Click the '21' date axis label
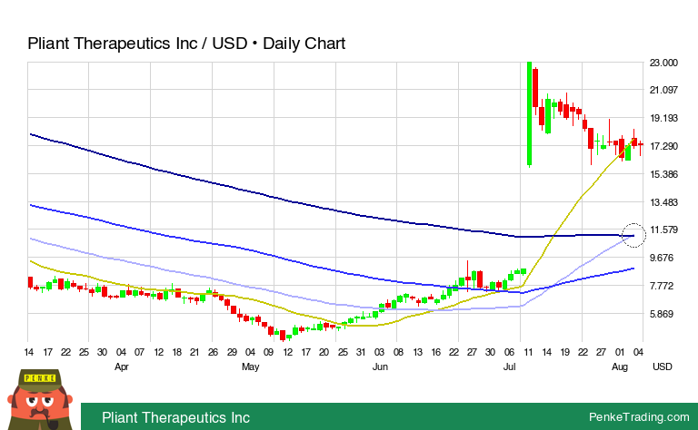This screenshot has width=698, height=430. point(194,352)
